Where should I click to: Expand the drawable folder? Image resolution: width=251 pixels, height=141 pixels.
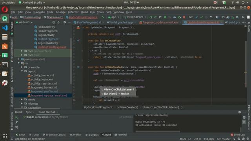tap(22, 67)
